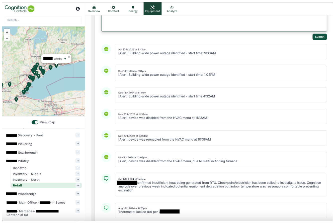Open the options menu for Retail

[78, 185]
